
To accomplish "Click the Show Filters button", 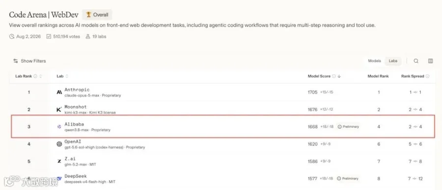I will pyautogui.click(x=29, y=61).
